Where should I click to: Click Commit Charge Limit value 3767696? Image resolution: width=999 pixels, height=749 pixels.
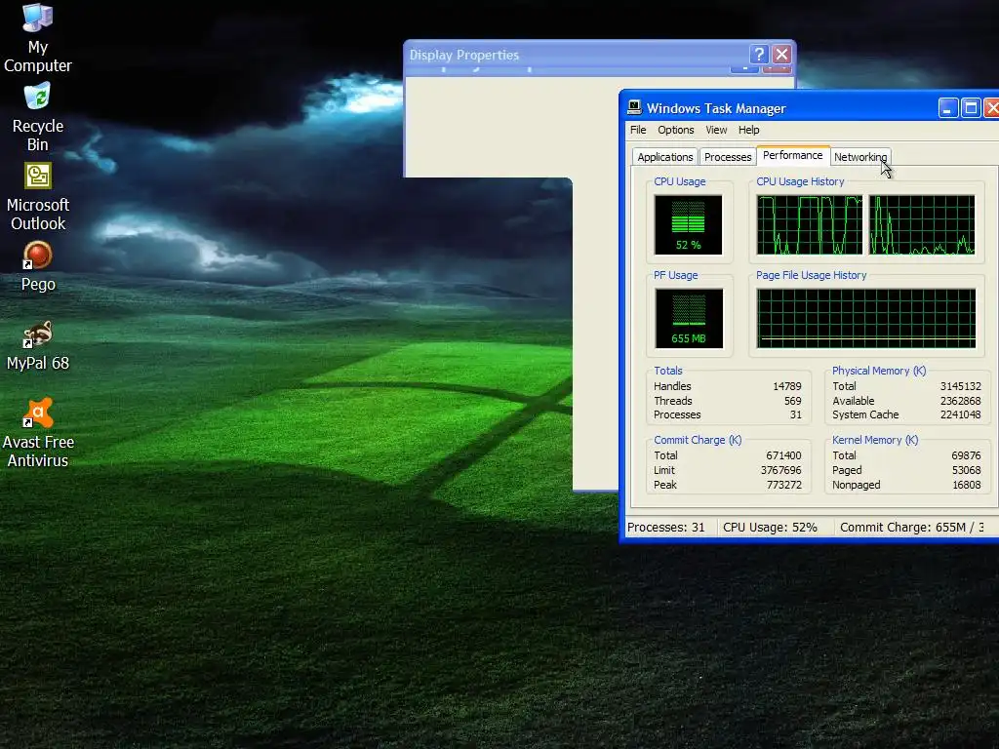point(781,470)
